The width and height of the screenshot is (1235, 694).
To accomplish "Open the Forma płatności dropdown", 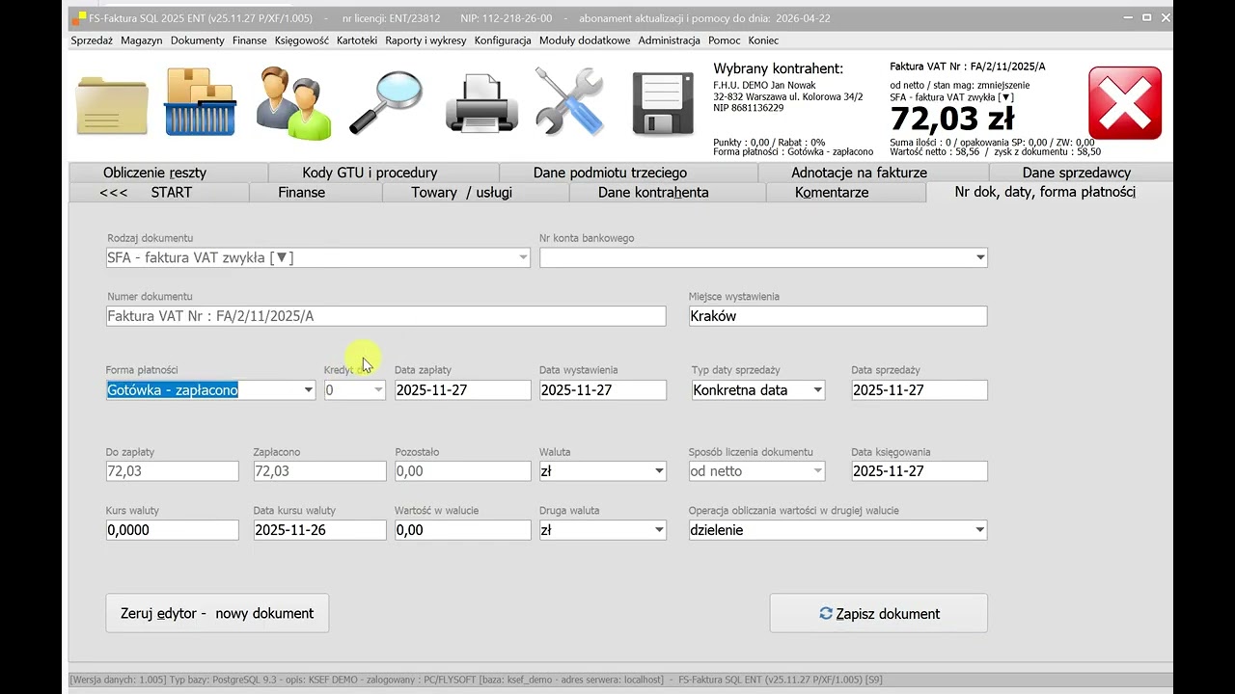I will coord(309,390).
